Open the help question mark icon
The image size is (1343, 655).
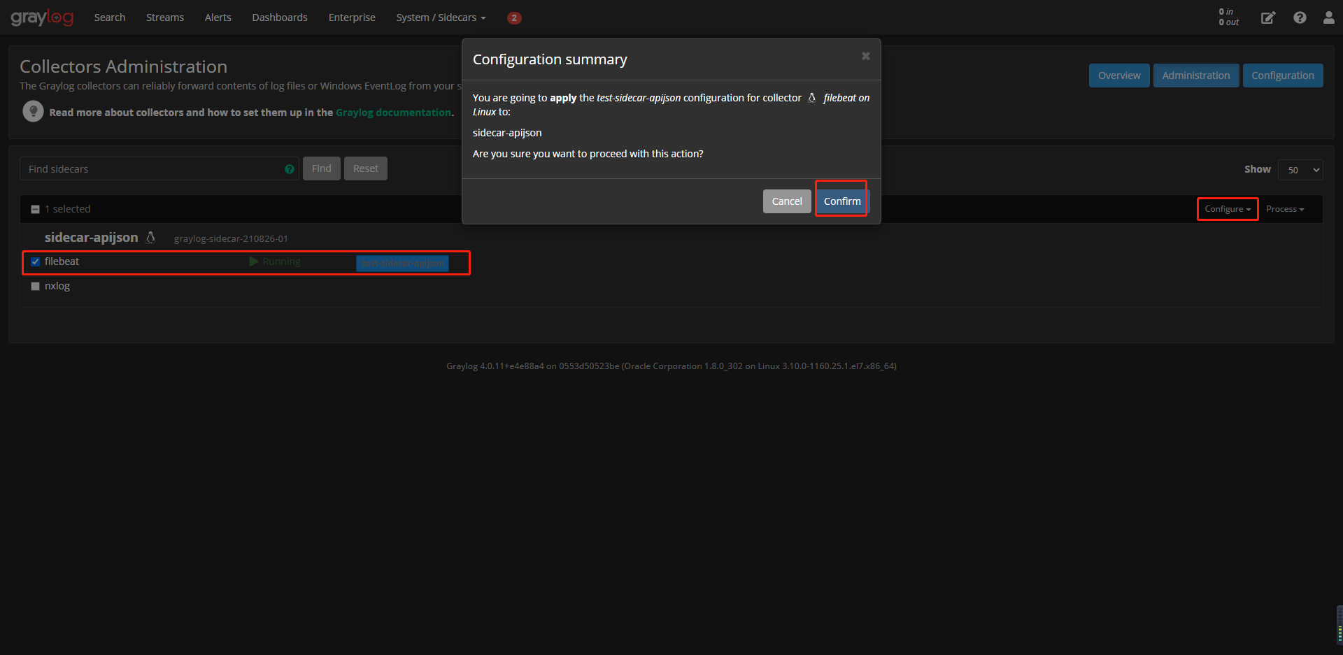[1300, 17]
